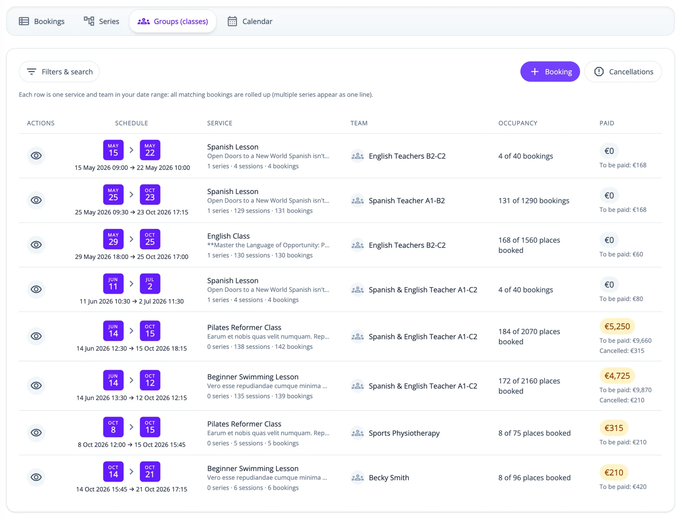Click '168 of 1560 places booked' text

point(529,245)
